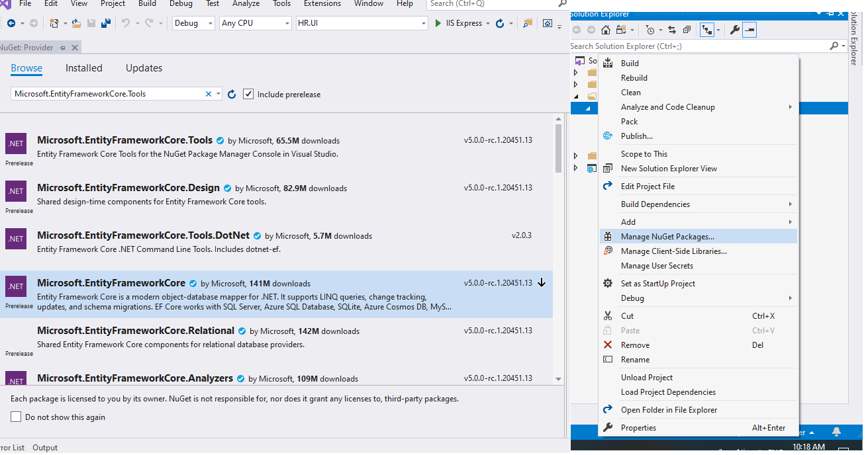The height and width of the screenshot is (455, 866).
Task: Click the solution node icon in Solution Explorer
Action: pos(580,61)
